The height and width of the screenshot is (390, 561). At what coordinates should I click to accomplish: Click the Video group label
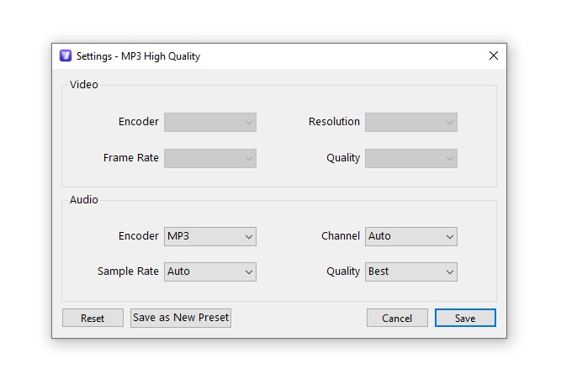84,85
